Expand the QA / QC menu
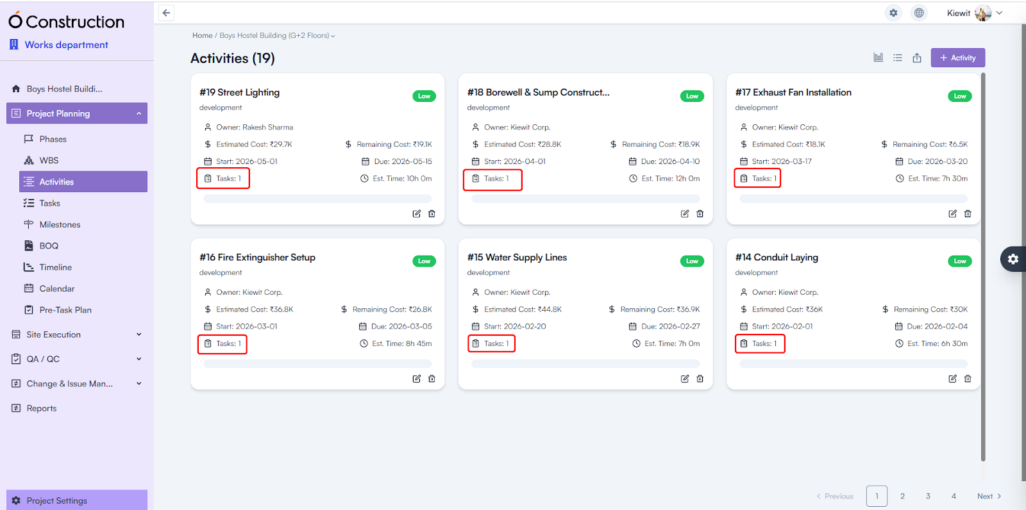1026x510 pixels. 139,359
